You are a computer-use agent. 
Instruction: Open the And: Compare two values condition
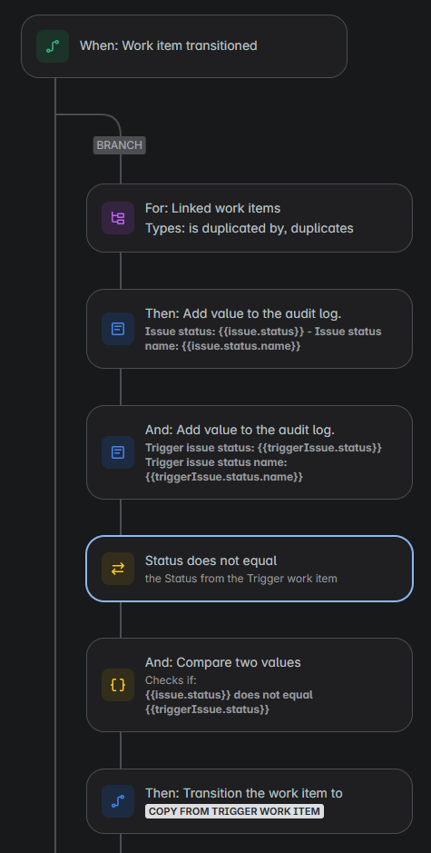(250, 685)
